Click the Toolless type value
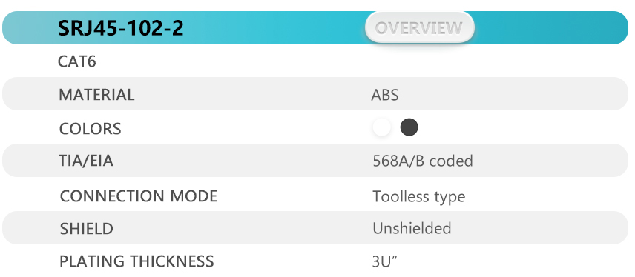 [x=418, y=197]
